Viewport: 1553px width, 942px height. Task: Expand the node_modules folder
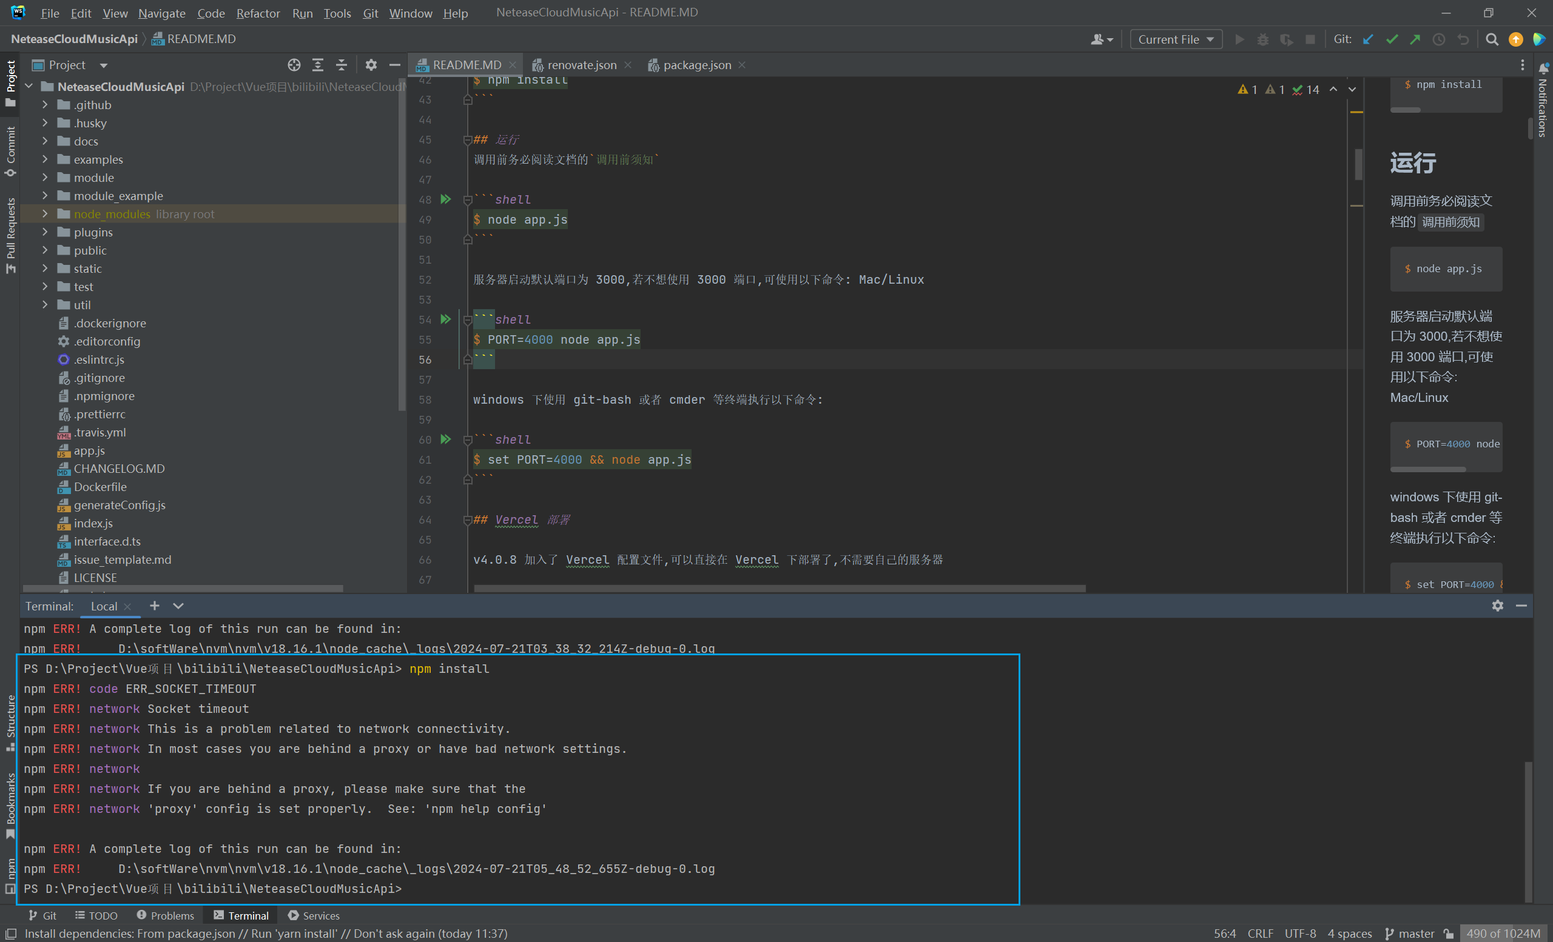[x=45, y=213]
